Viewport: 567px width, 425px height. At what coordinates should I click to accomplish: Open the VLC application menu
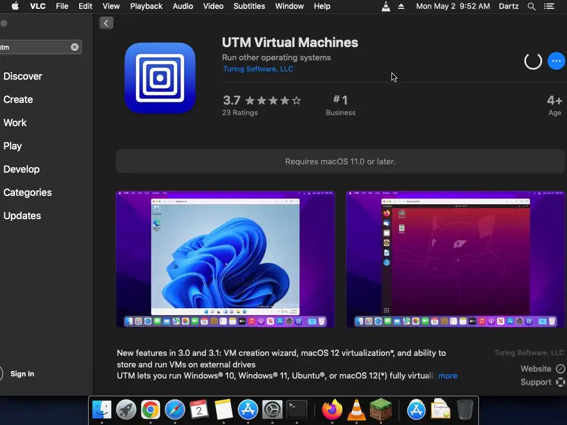38,6
